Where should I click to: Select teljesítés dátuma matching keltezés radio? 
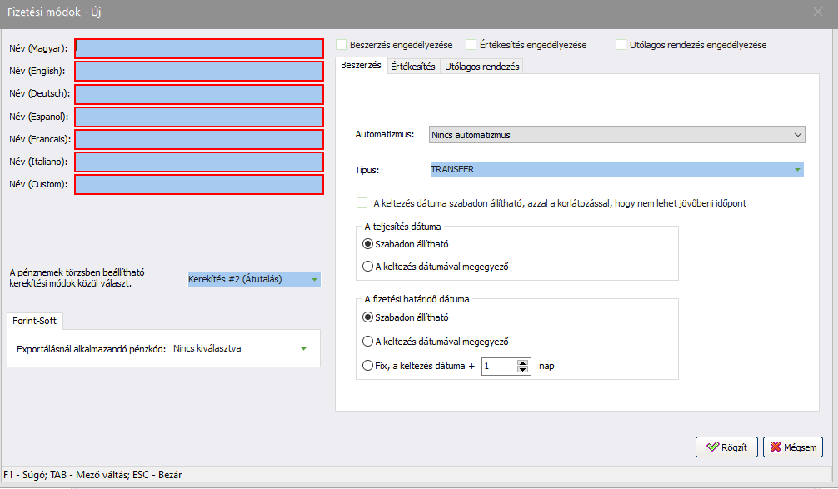pyautogui.click(x=368, y=267)
